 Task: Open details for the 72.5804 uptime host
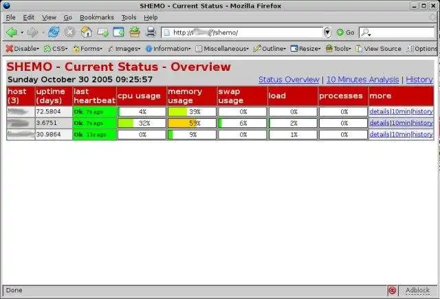coord(379,111)
